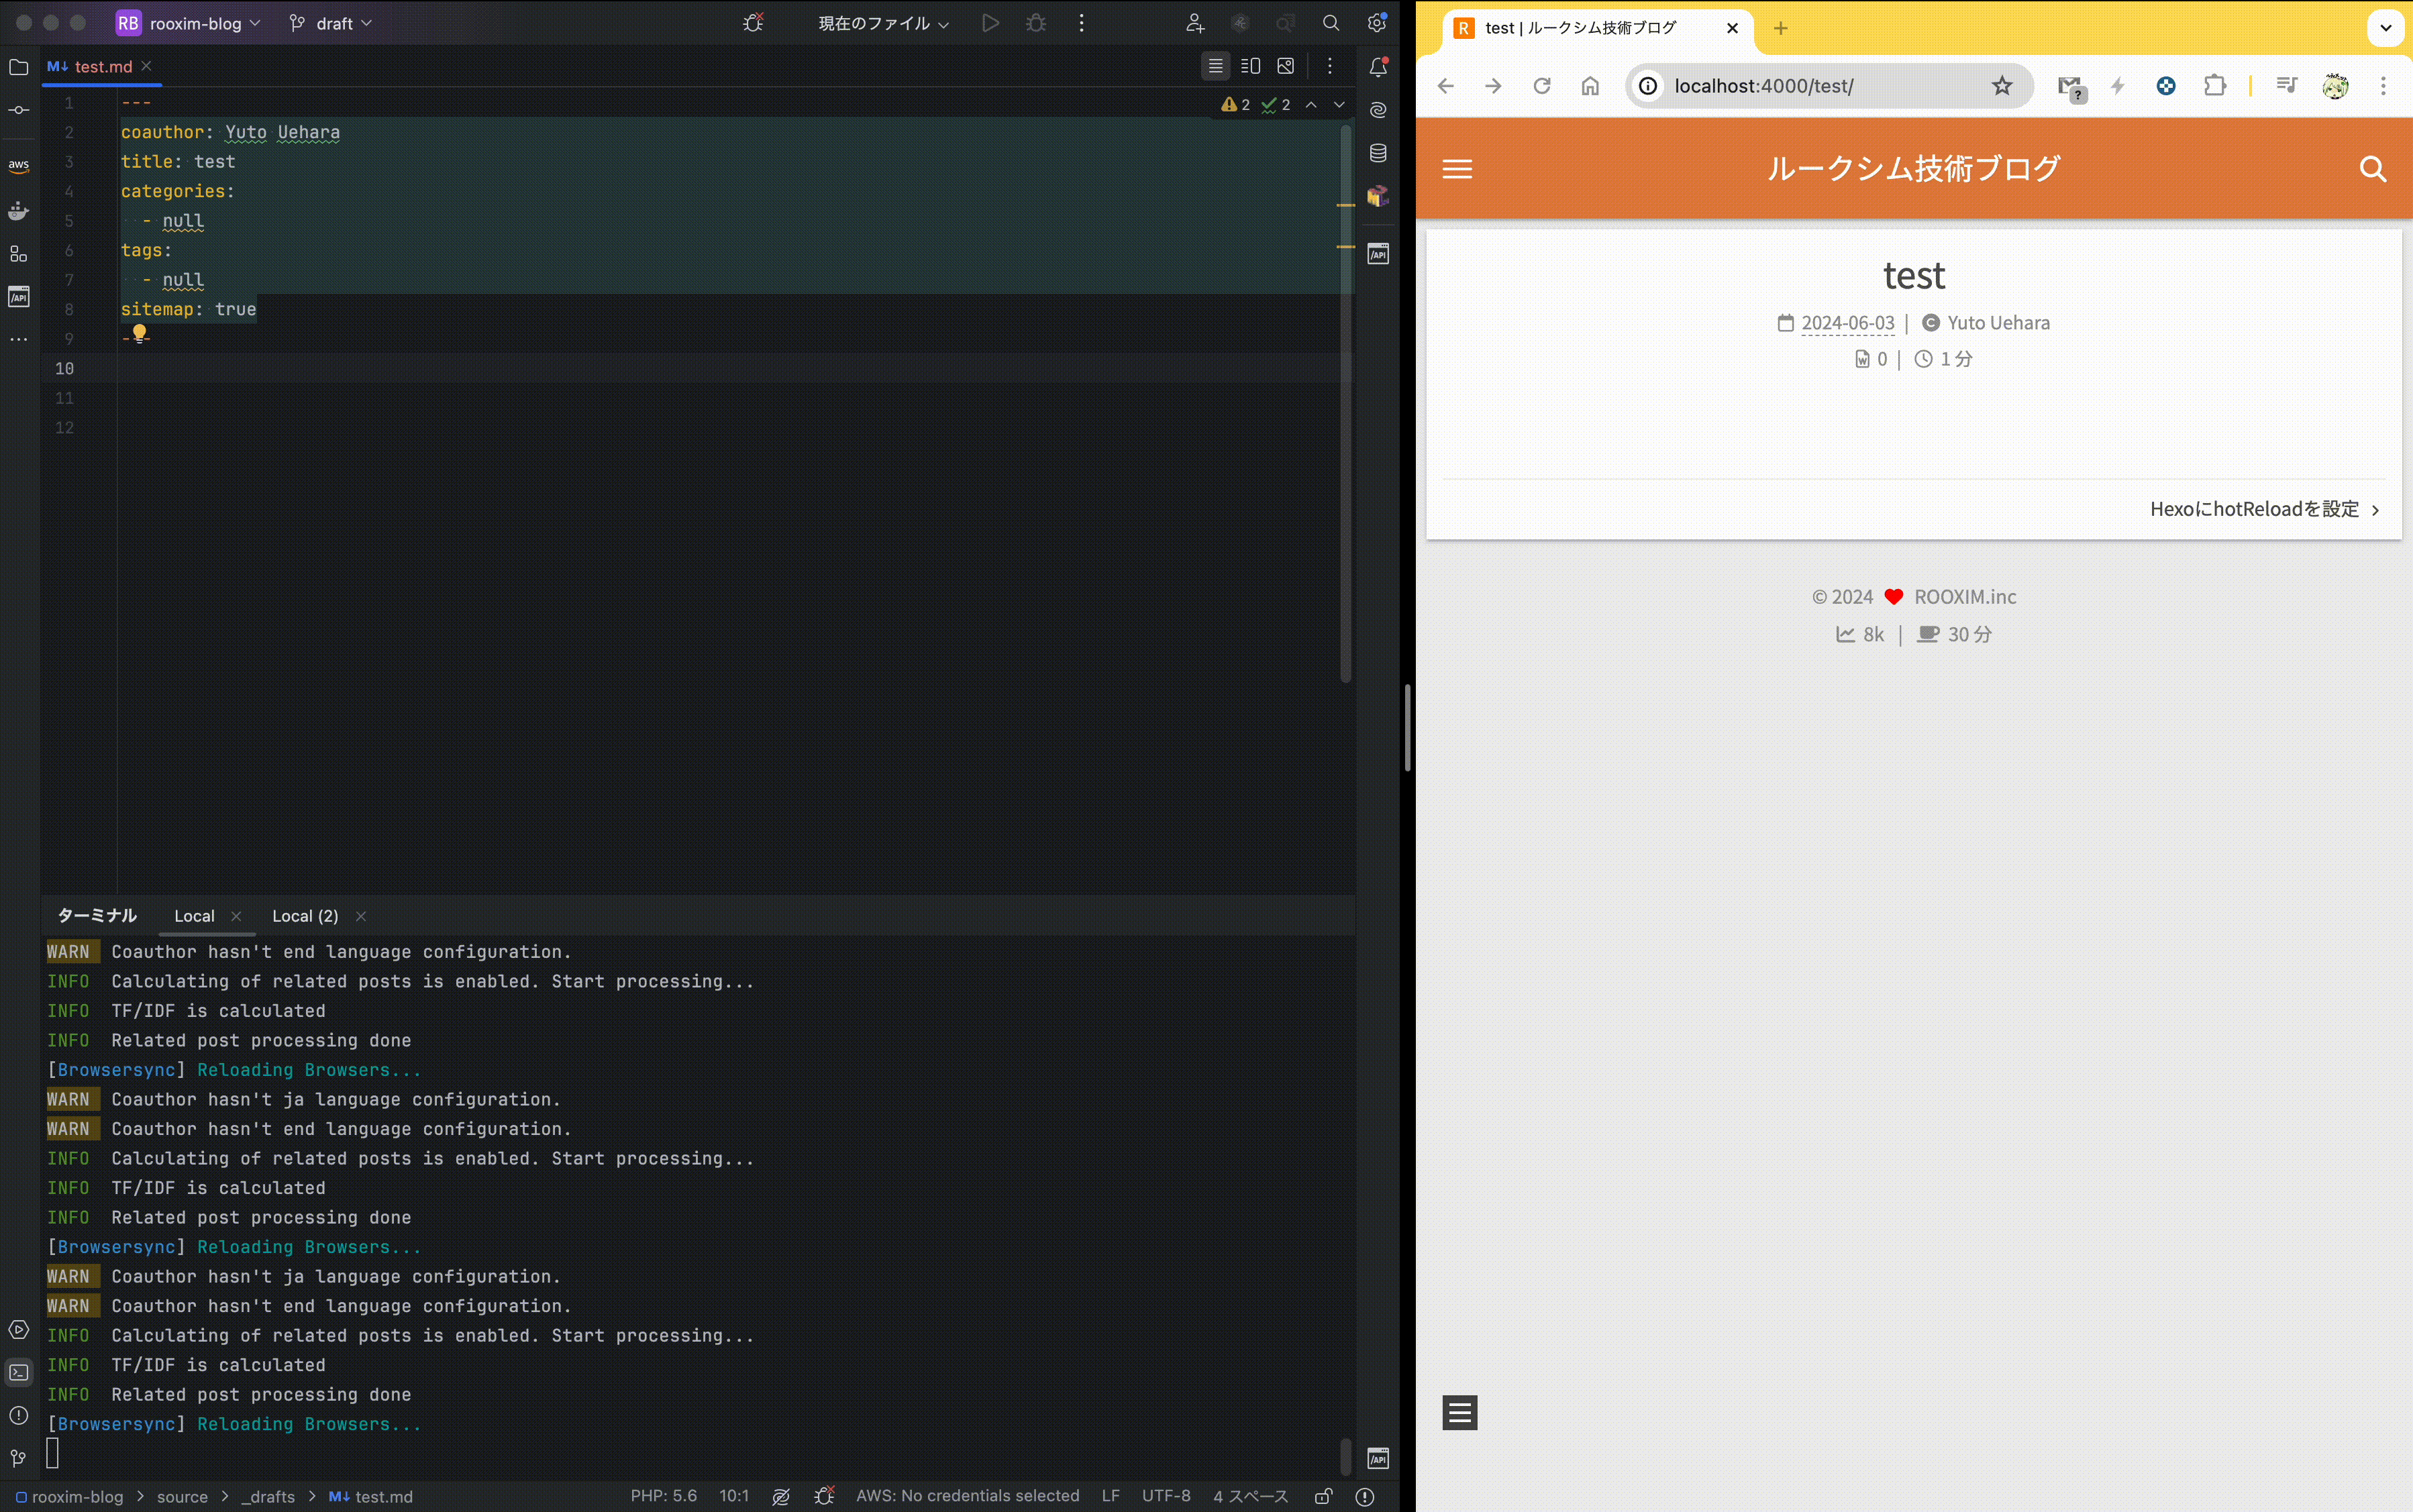Open the Project tool window folder icon
2413x1512 pixels.
(18, 67)
